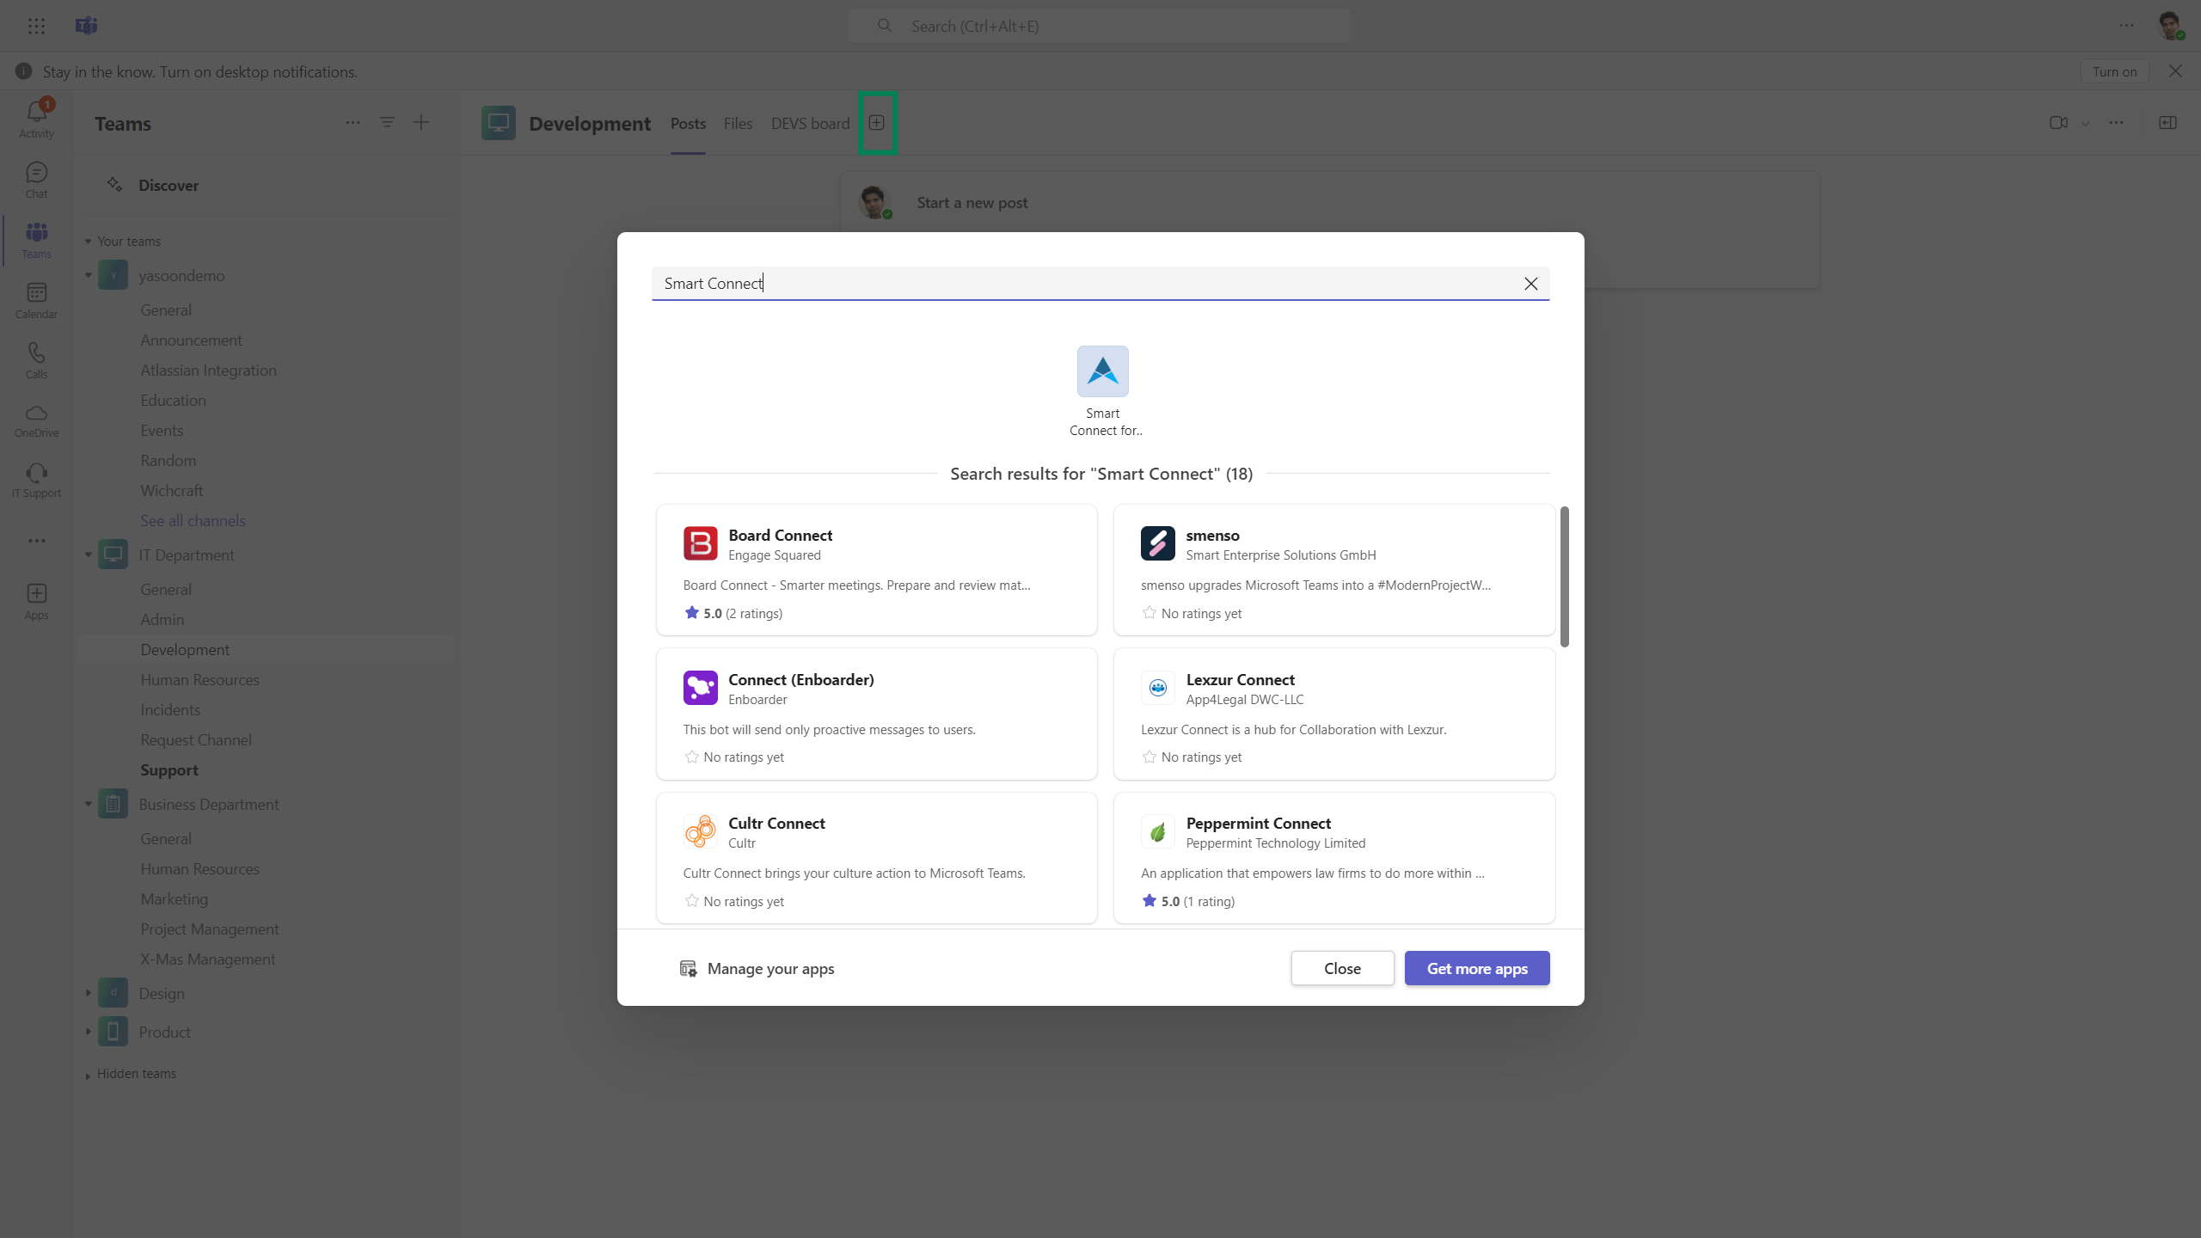Switch to the DEVS board tab
Image resolution: width=2201 pixels, height=1238 pixels.
pos(810,124)
